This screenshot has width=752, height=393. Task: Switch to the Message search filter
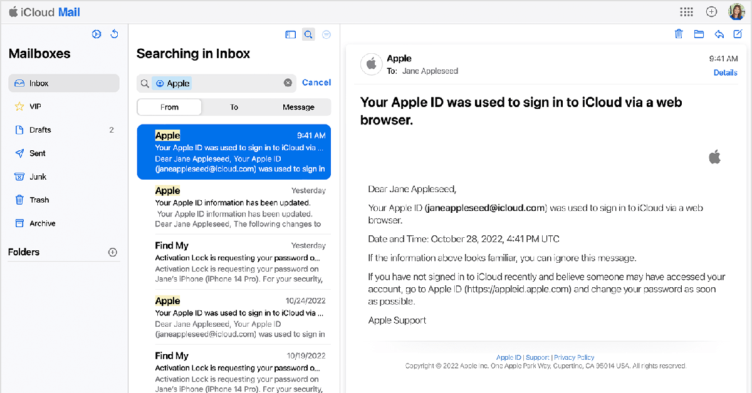[x=298, y=107]
